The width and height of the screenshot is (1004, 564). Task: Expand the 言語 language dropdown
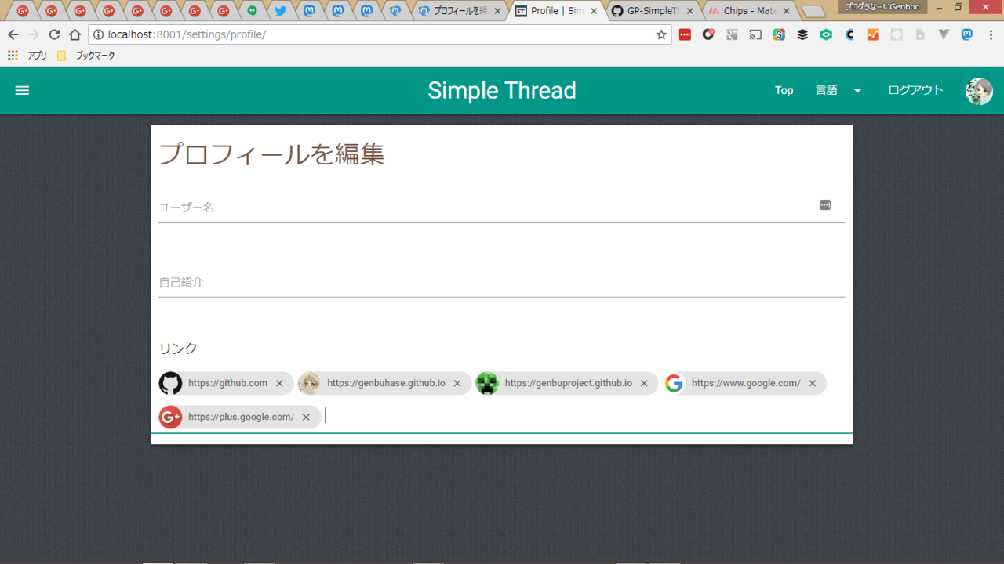coord(838,90)
